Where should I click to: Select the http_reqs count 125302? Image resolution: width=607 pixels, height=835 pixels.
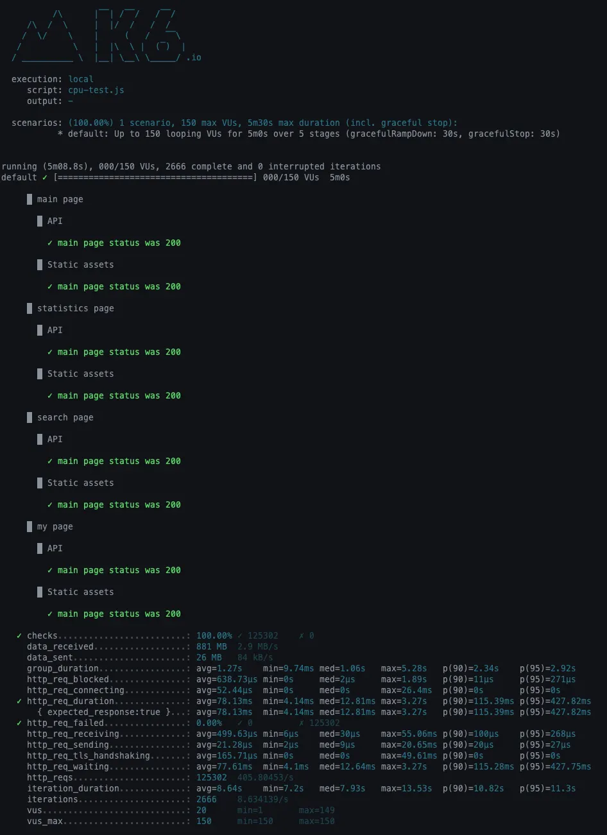pos(212,778)
